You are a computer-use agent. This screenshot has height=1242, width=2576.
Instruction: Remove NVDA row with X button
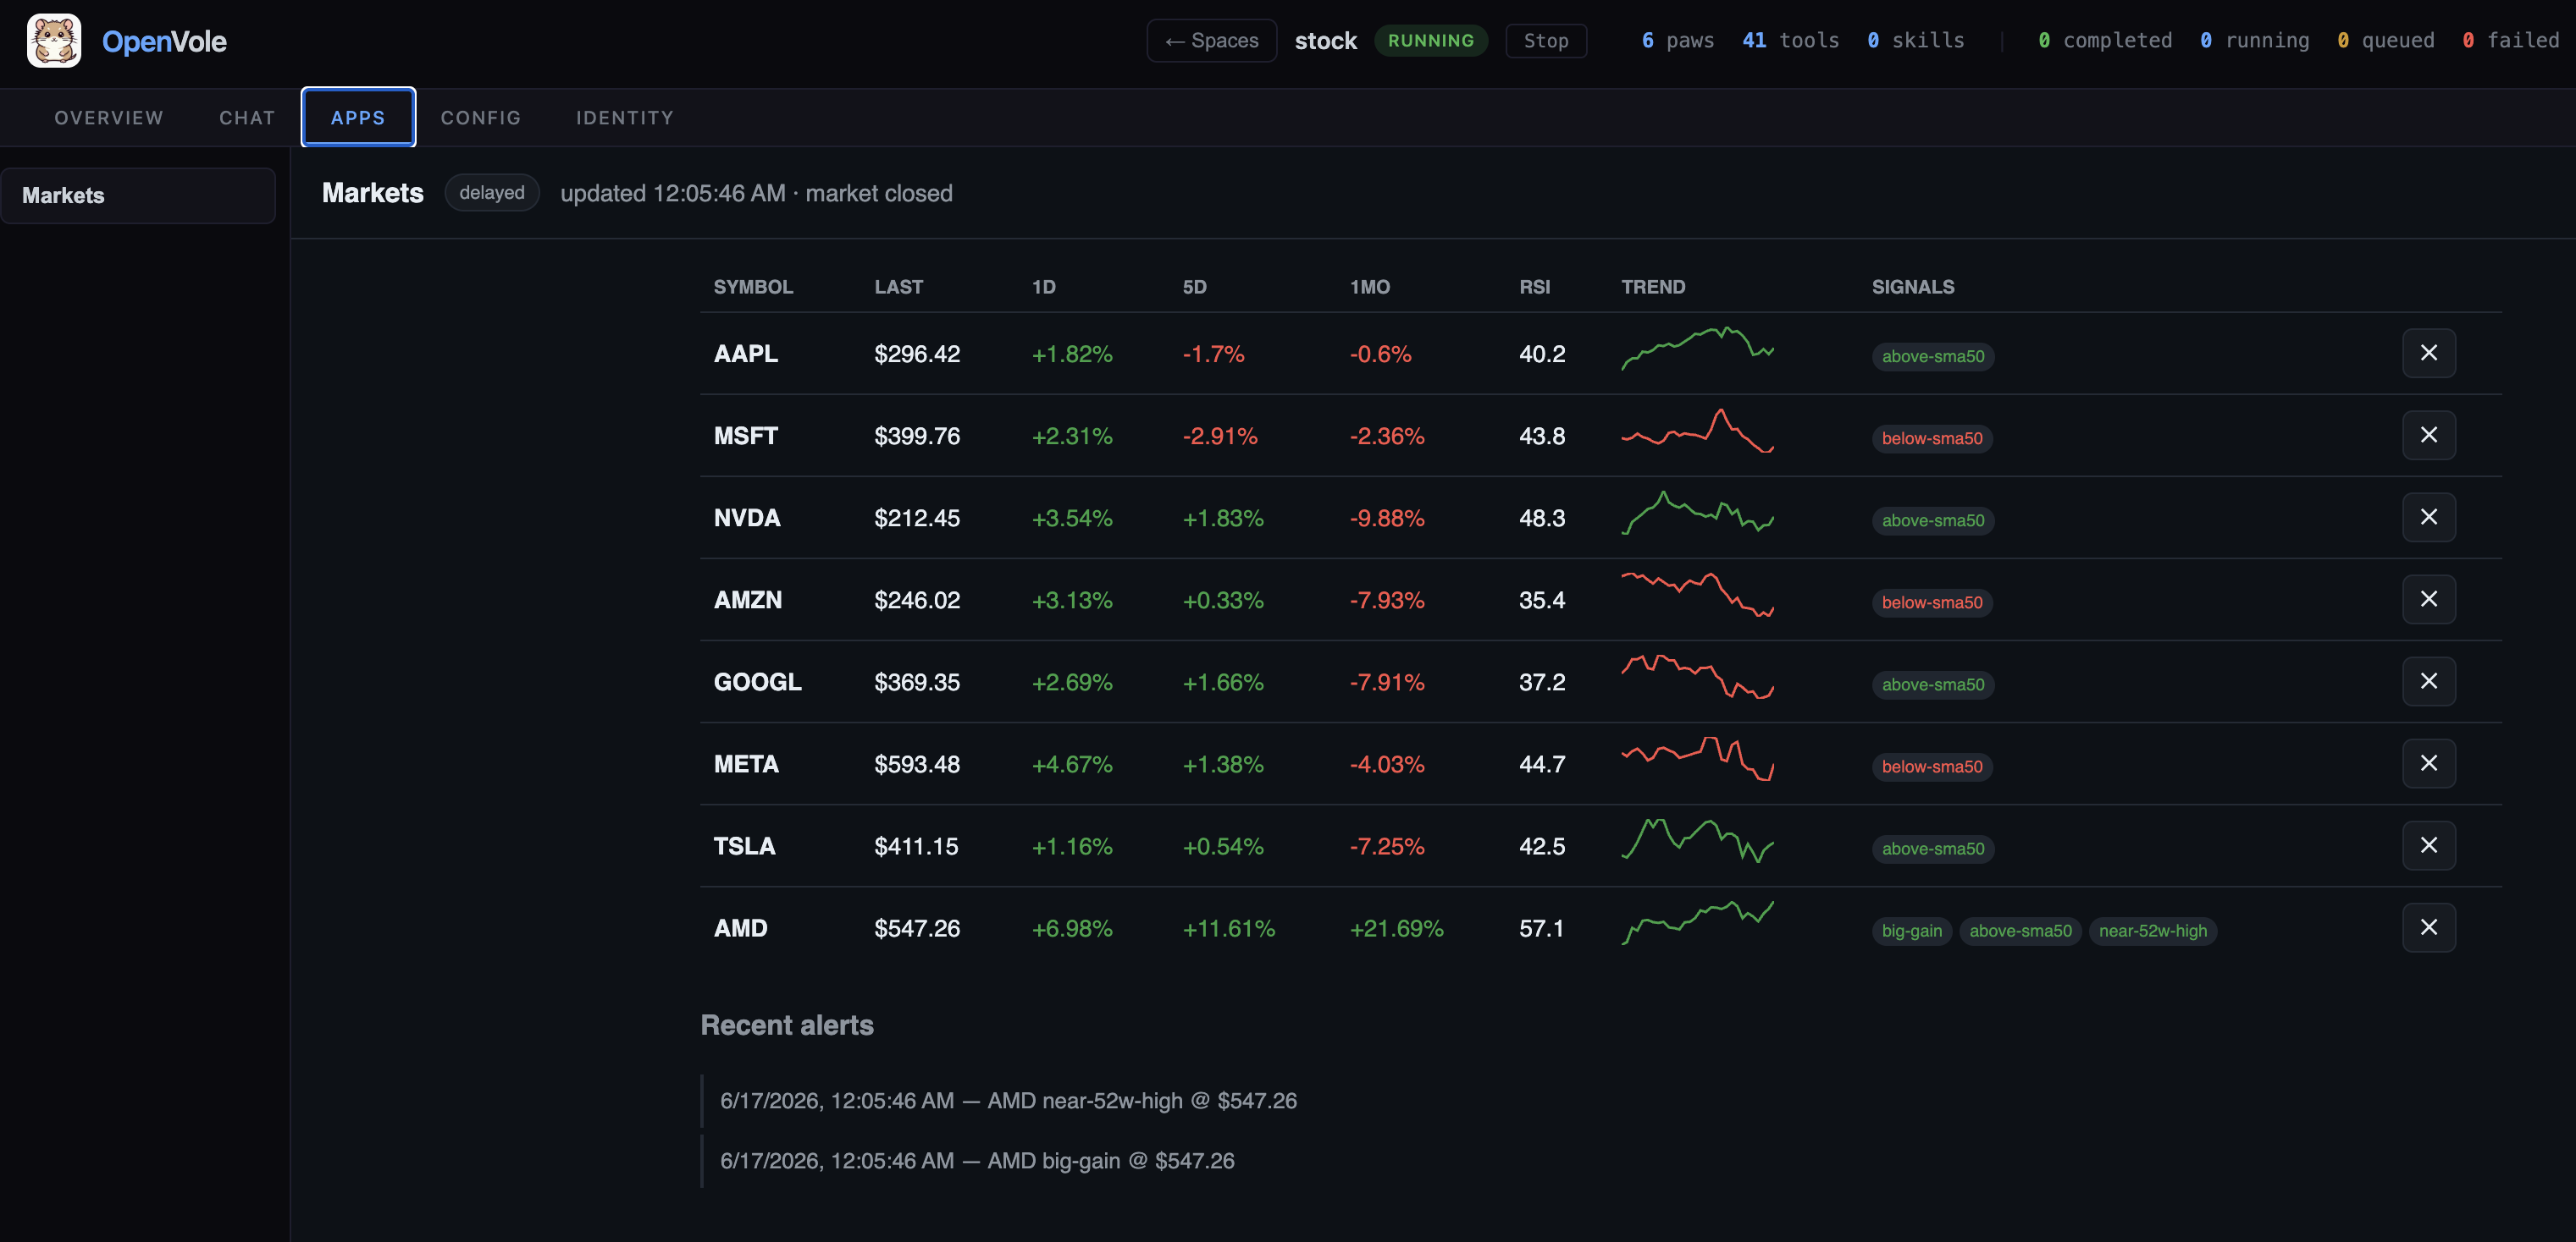pyautogui.click(x=2428, y=517)
